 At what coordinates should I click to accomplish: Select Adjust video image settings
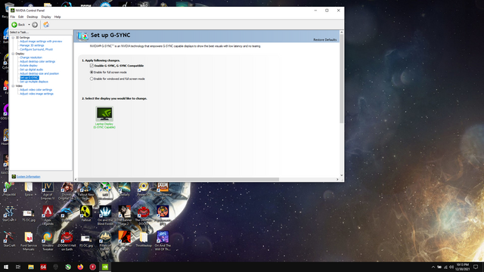pyautogui.click(x=36, y=94)
